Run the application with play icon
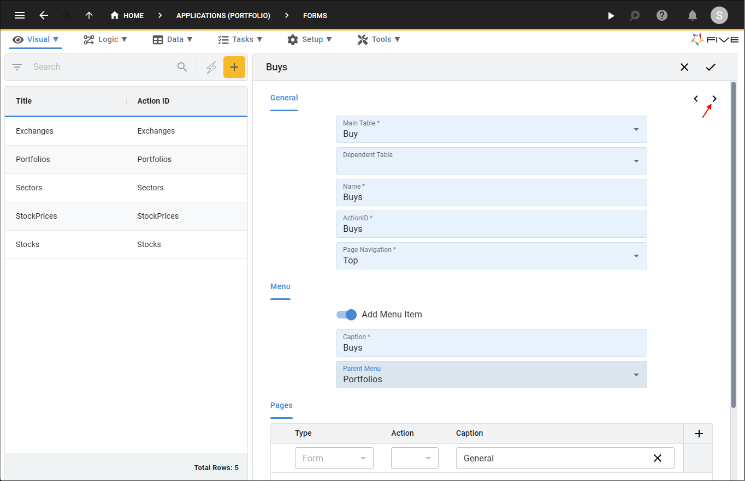The height and width of the screenshot is (481, 745). coord(611,15)
